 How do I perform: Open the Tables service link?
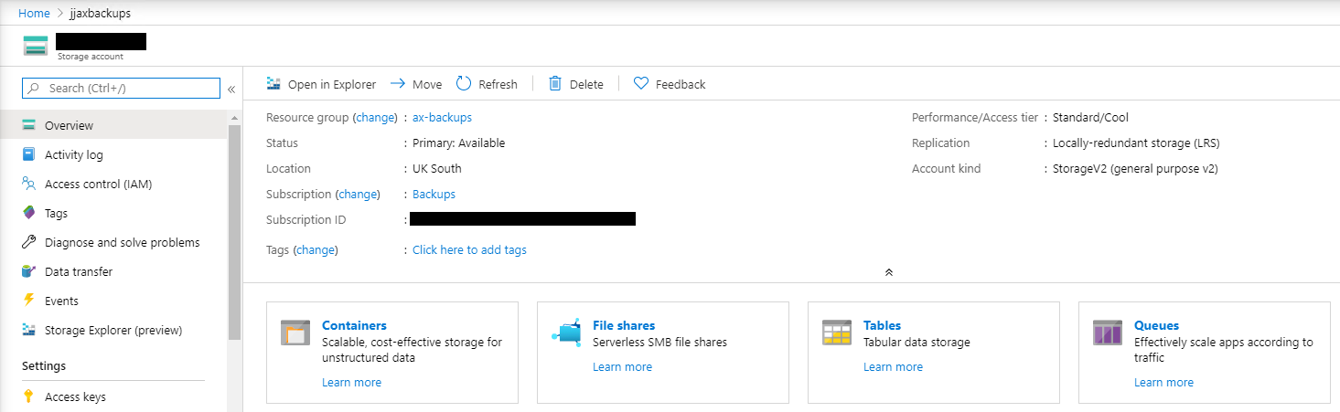[882, 325]
